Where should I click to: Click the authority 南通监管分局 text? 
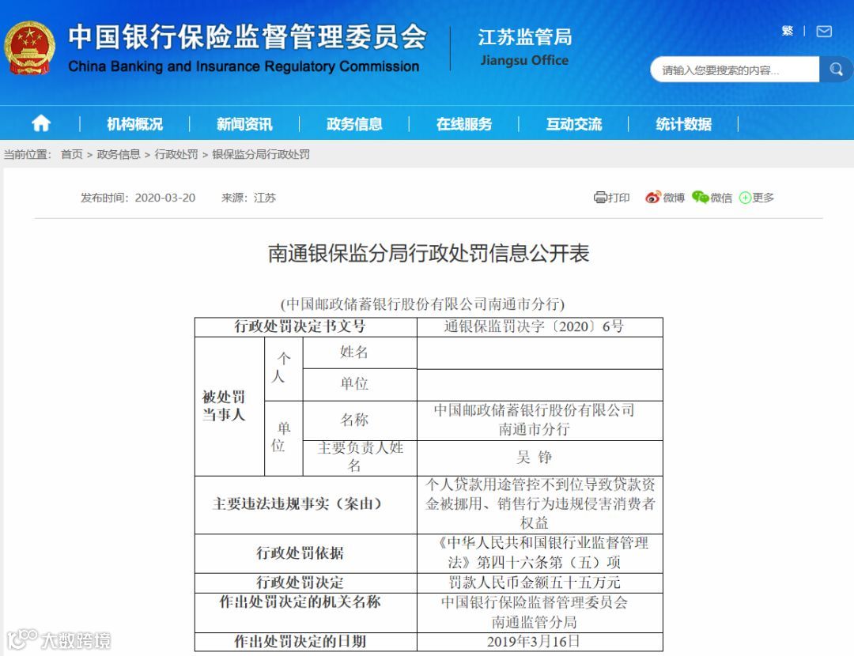click(x=534, y=622)
